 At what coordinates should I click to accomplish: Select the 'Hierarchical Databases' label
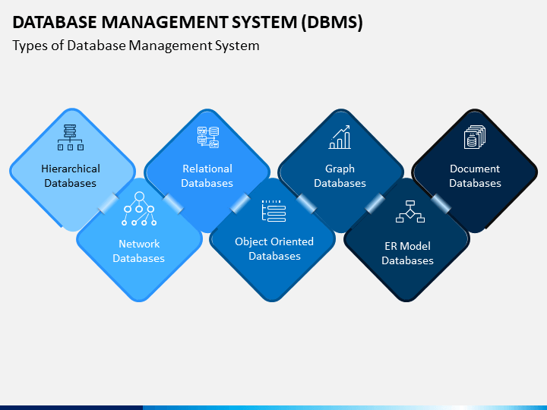[71, 175]
